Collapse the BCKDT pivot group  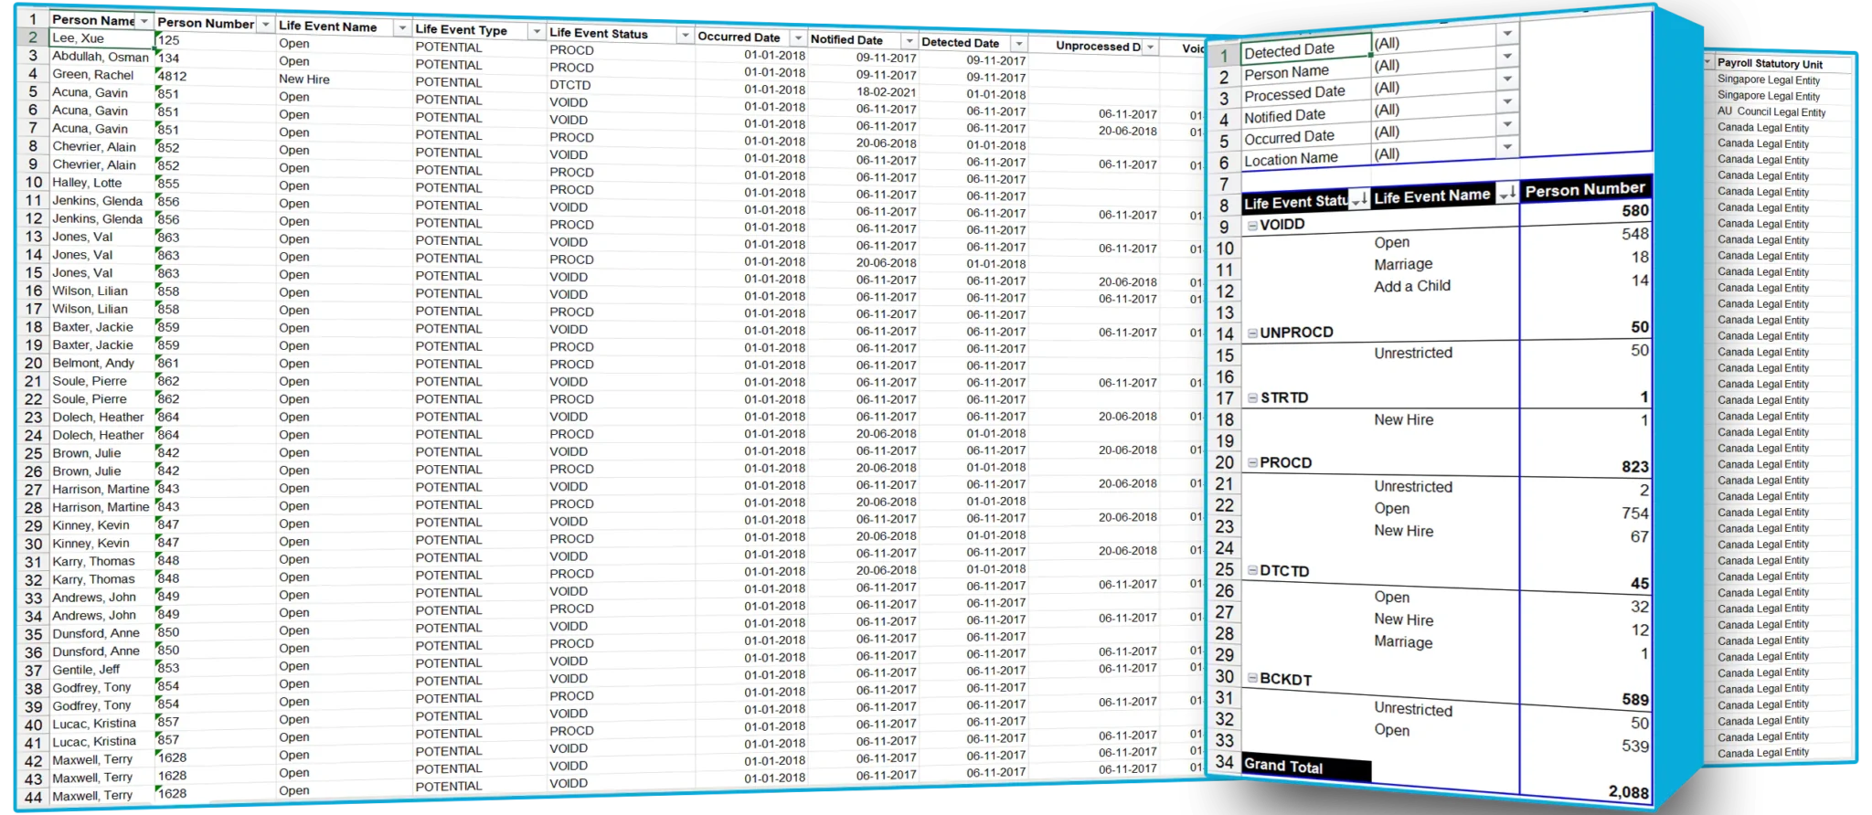[x=1252, y=679]
